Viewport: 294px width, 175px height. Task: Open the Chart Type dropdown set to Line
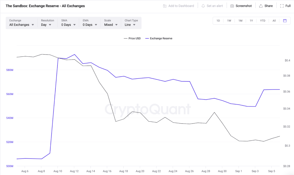[131, 23]
